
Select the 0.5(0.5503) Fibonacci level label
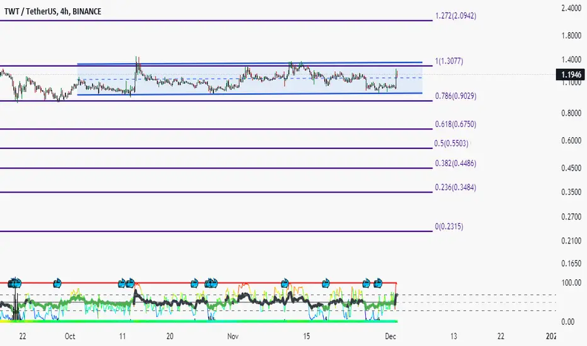click(451, 143)
